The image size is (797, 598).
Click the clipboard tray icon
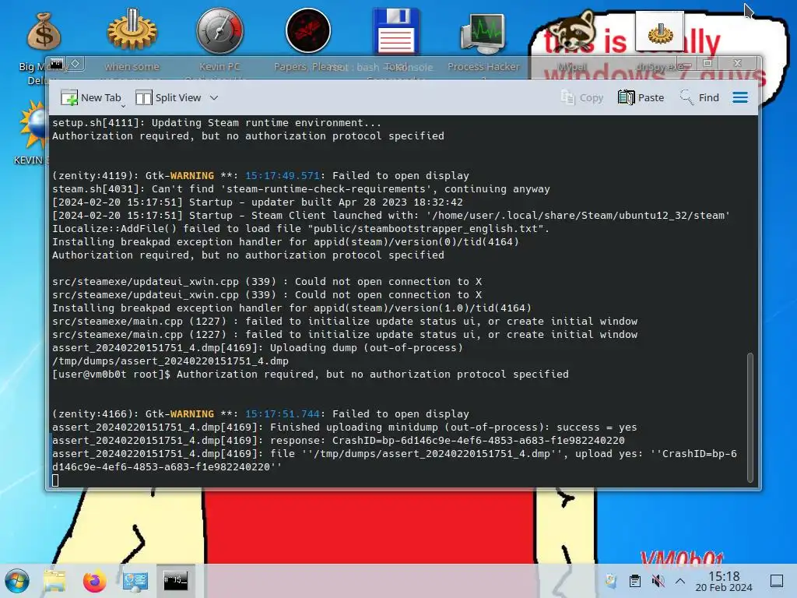(635, 581)
